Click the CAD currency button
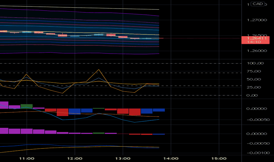The height and width of the screenshot is (162, 274). point(258,4)
